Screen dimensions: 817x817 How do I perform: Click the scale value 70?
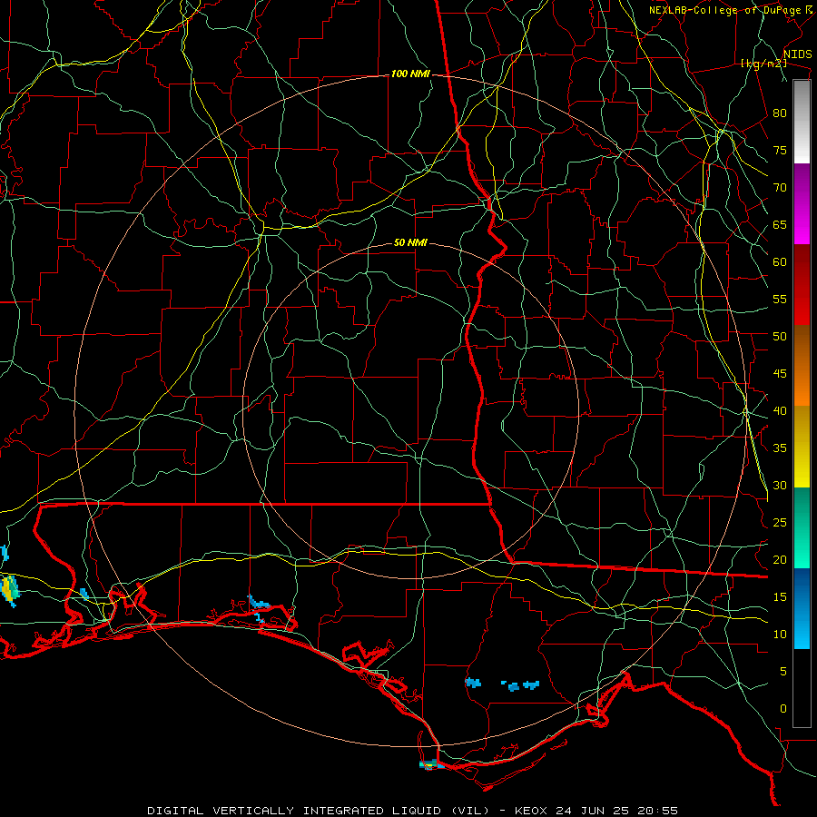point(780,188)
